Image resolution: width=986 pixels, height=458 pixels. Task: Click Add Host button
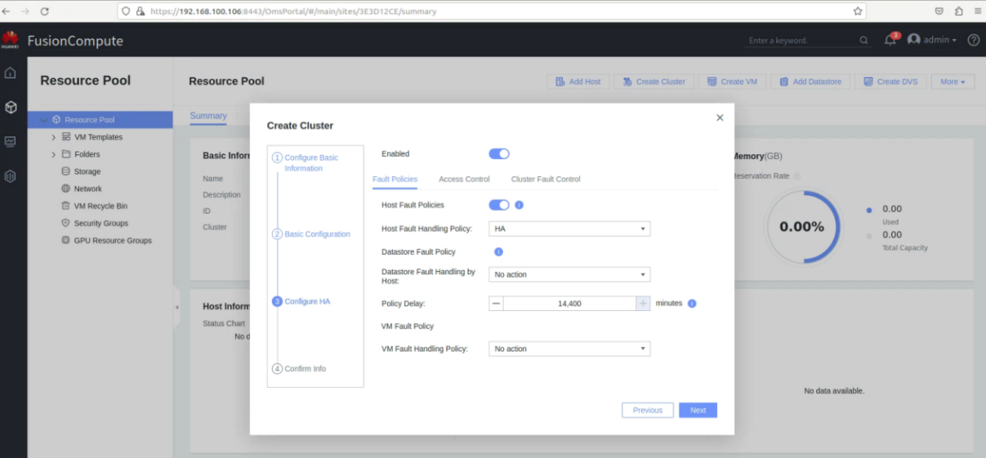click(x=578, y=82)
